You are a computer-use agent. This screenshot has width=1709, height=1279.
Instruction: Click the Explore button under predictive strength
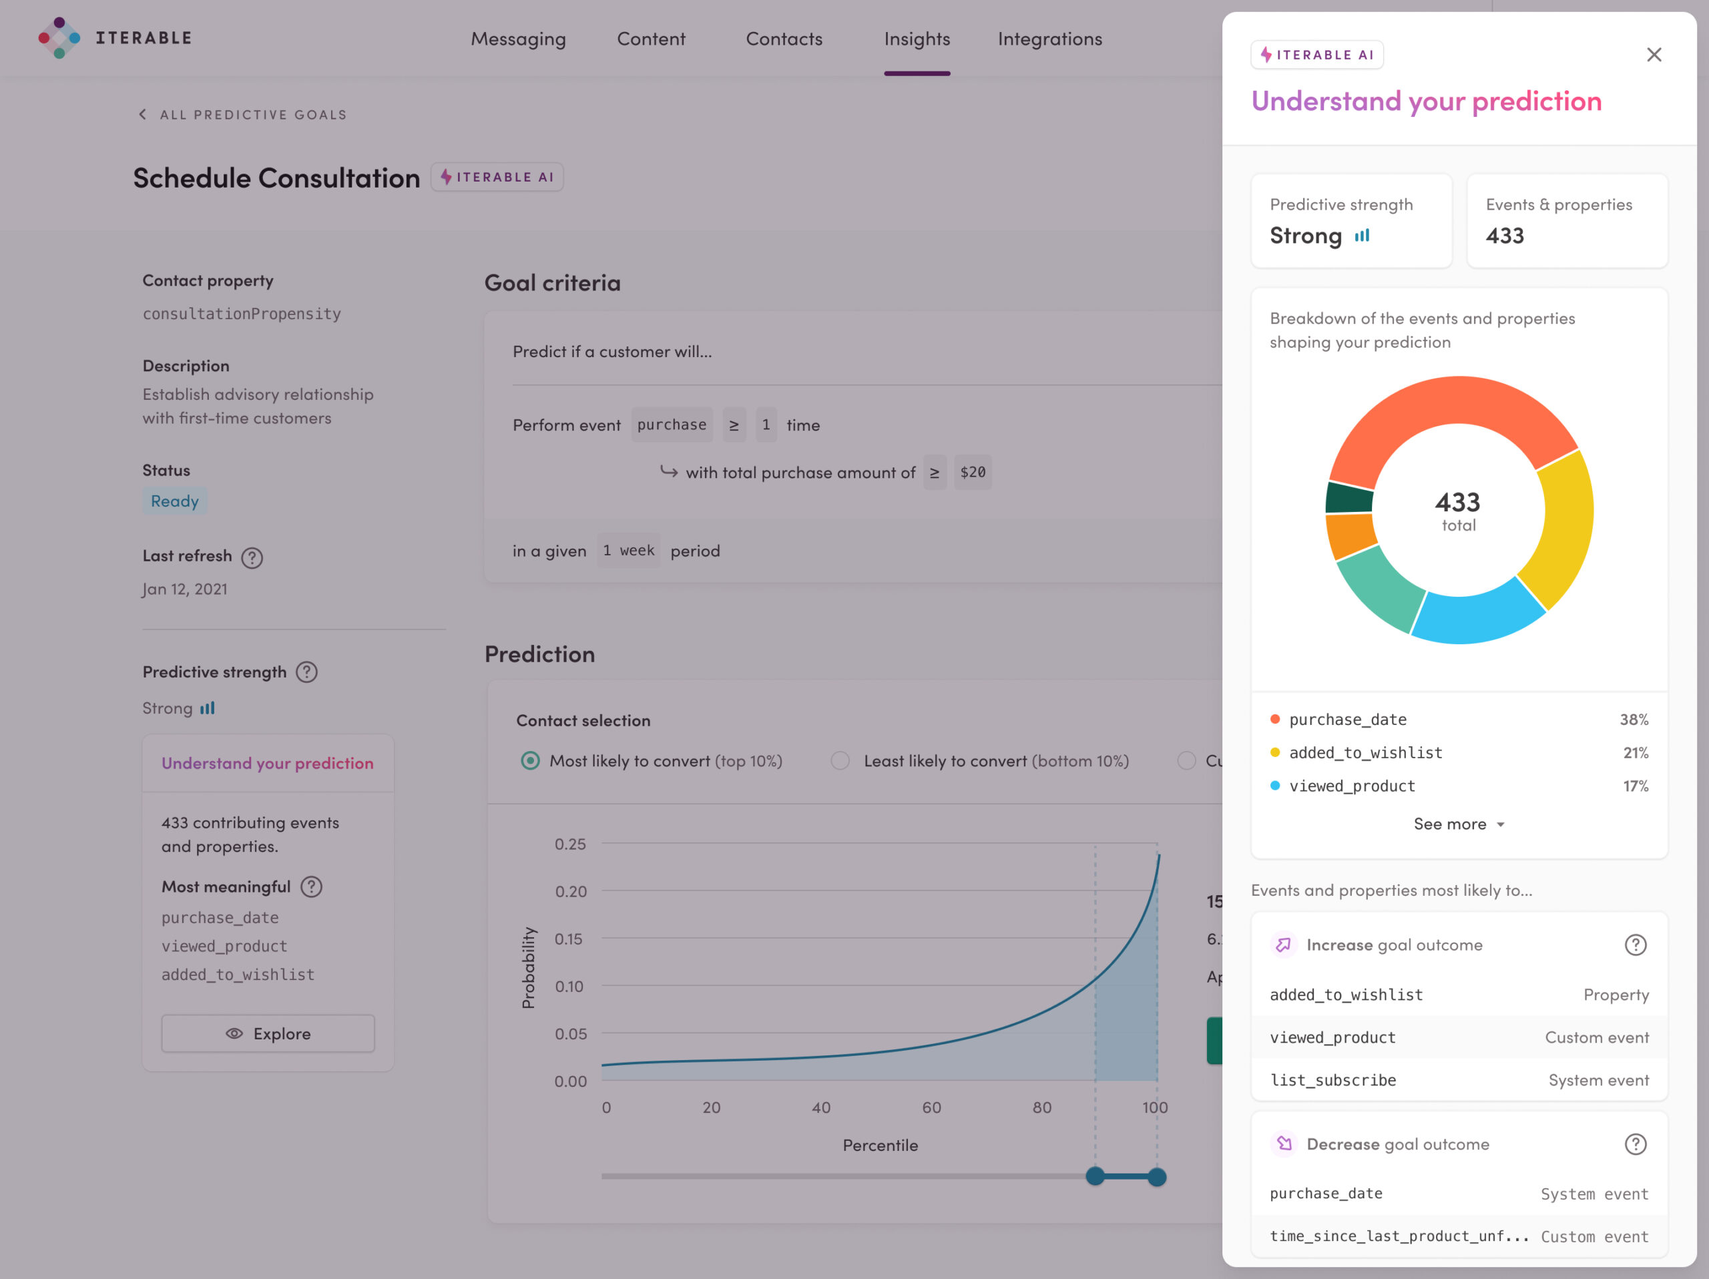click(268, 1033)
